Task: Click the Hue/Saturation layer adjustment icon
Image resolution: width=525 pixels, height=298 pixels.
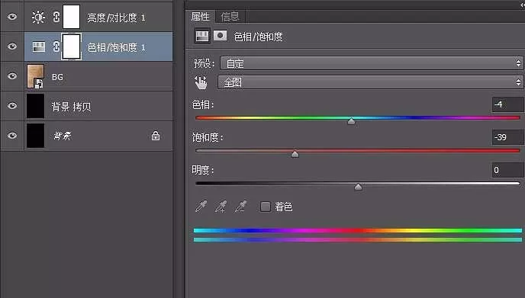Action: click(x=39, y=46)
